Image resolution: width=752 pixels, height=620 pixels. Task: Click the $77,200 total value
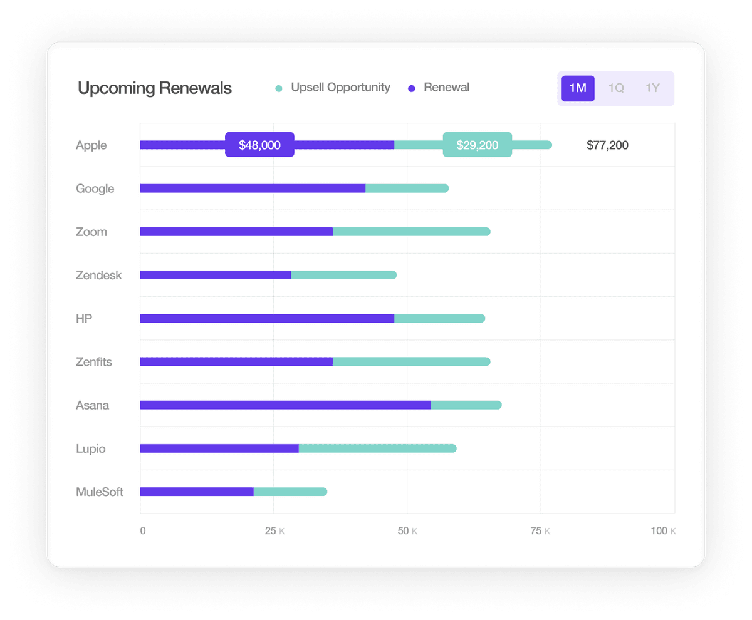coord(607,145)
